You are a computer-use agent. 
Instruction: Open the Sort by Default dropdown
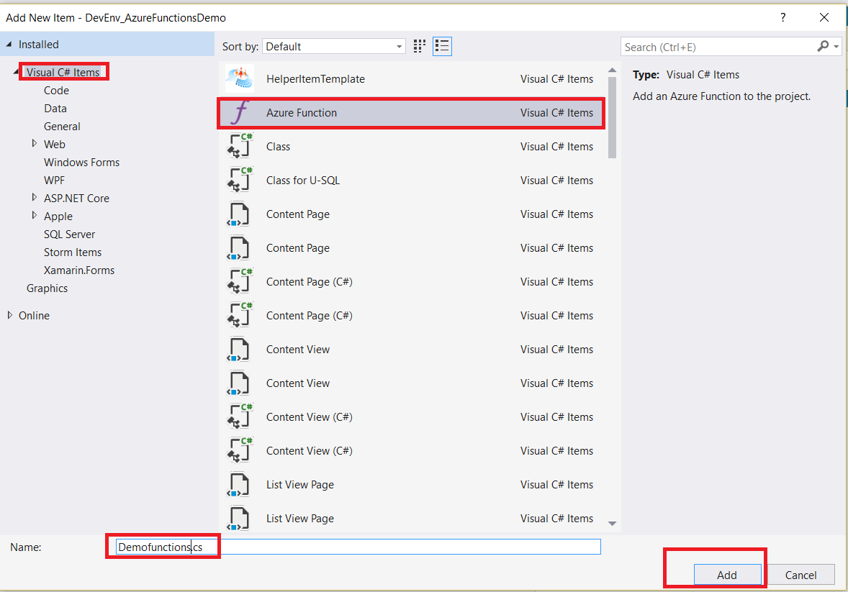tap(334, 47)
